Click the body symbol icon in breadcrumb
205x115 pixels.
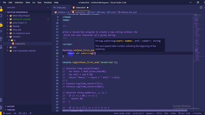coord(98,12)
